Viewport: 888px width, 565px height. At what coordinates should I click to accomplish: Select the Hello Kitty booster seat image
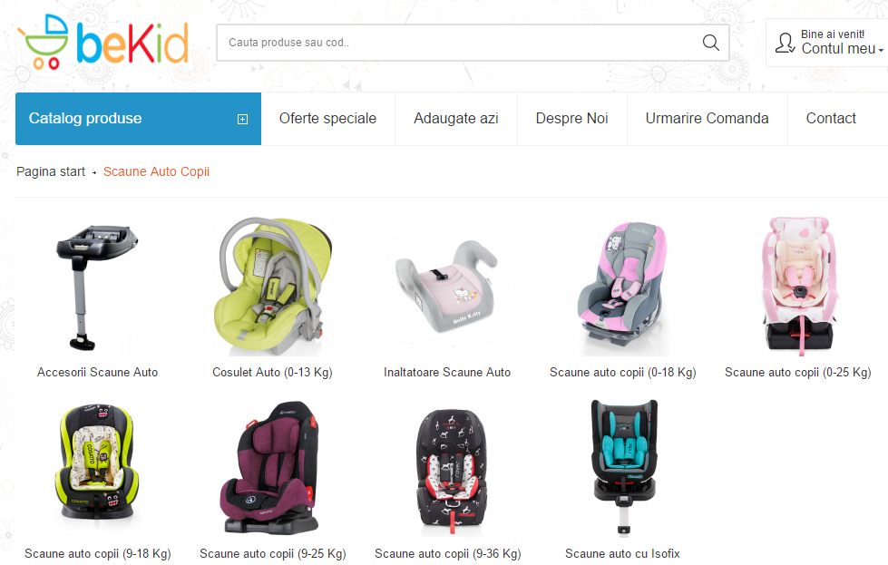[447, 287]
